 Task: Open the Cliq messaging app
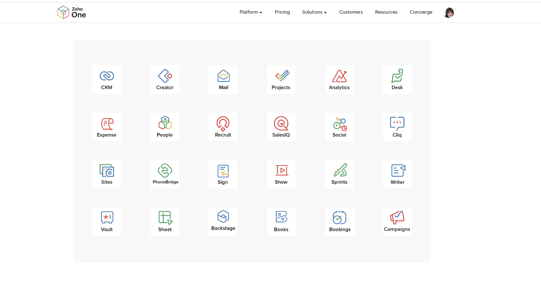coord(397,127)
